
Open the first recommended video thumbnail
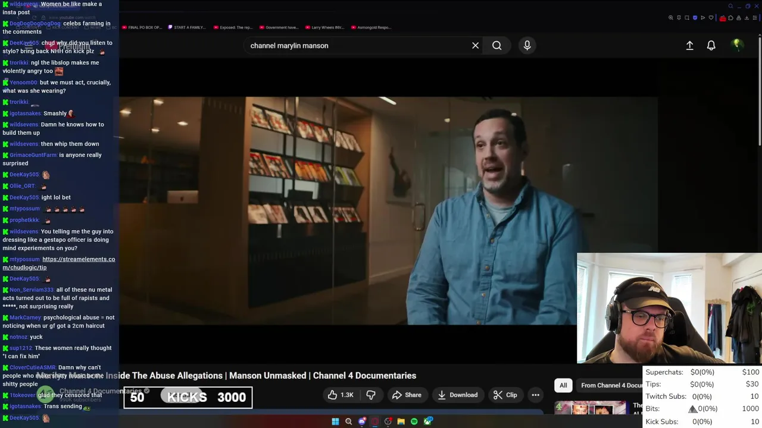590,408
